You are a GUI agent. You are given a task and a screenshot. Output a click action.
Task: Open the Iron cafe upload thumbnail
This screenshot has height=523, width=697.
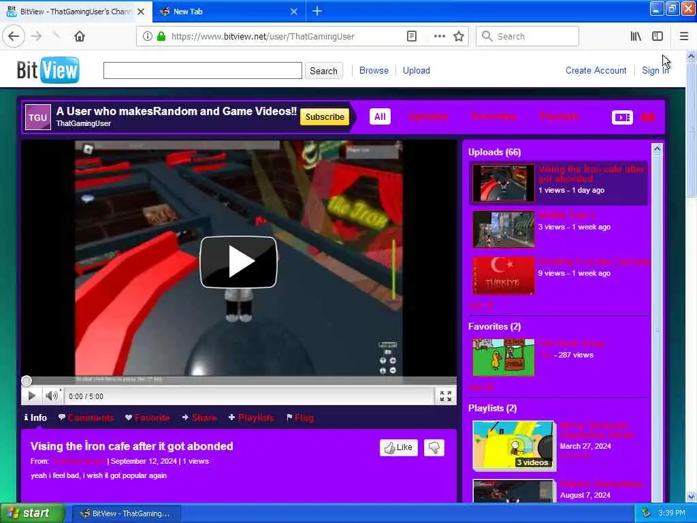503,183
